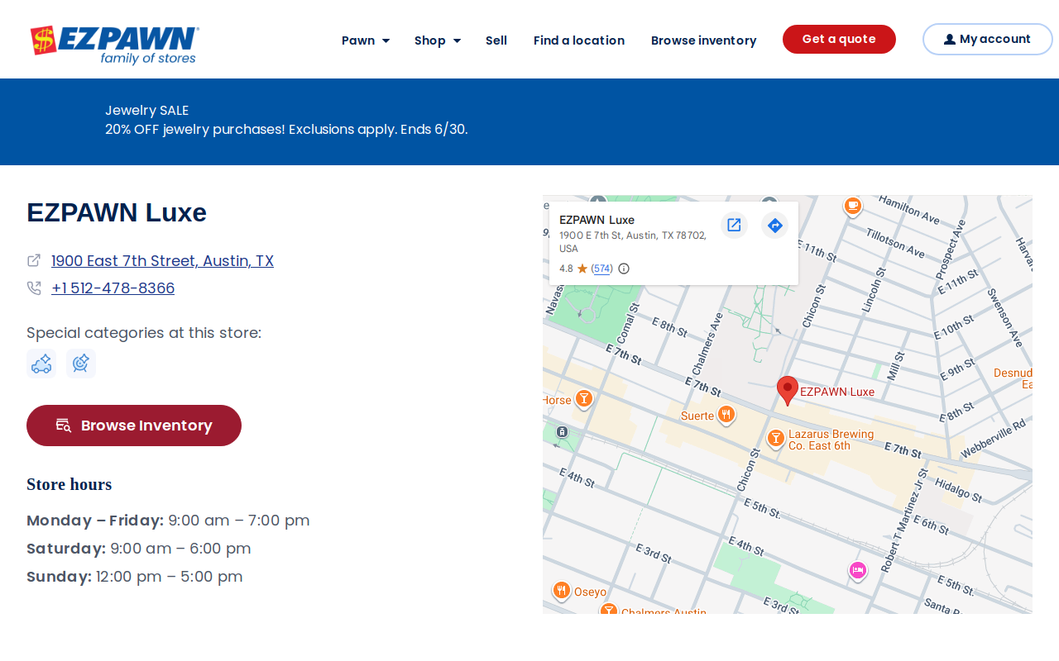Click the pink hotel marker on map
The height and width of the screenshot is (661, 1059).
(858, 570)
